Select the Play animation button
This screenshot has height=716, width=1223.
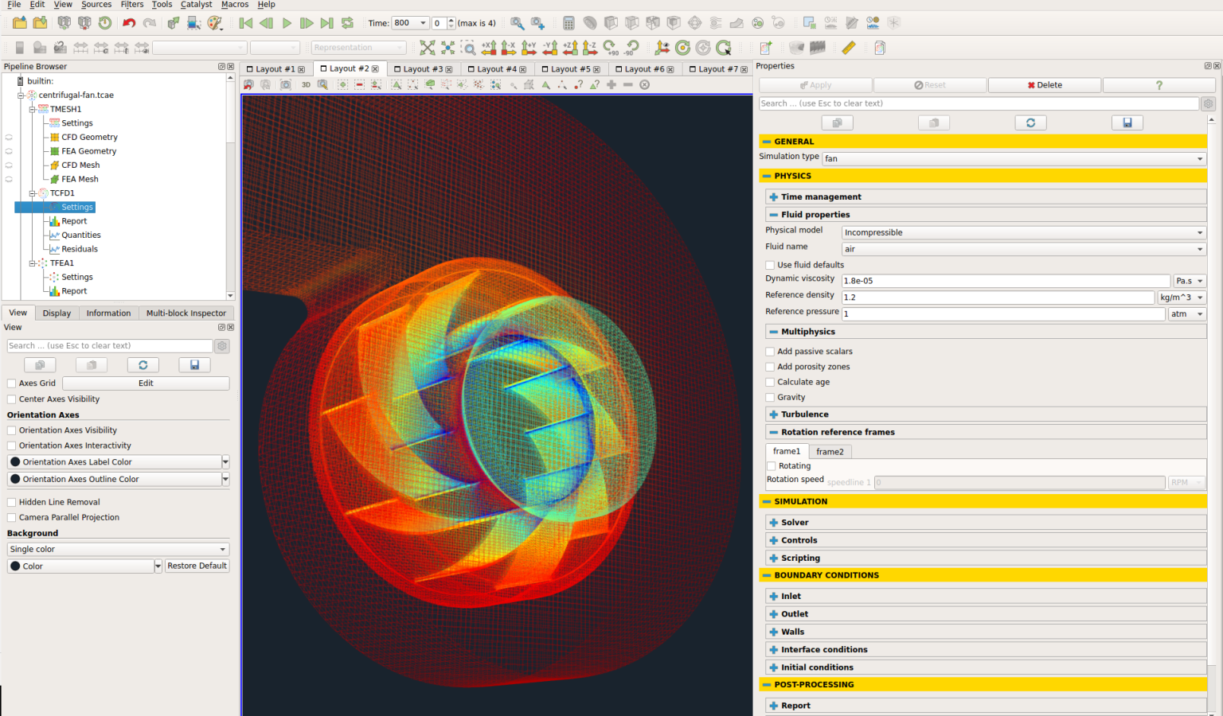tap(287, 23)
